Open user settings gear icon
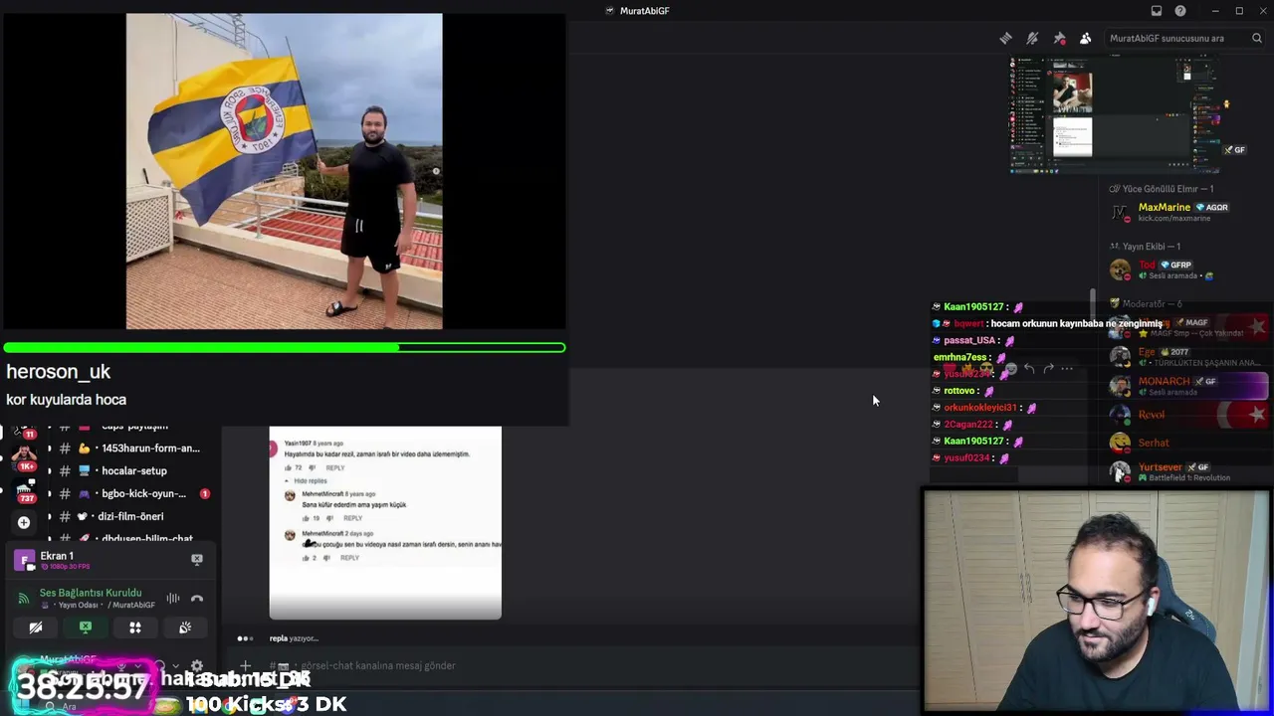The image size is (1274, 716). point(197,666)
